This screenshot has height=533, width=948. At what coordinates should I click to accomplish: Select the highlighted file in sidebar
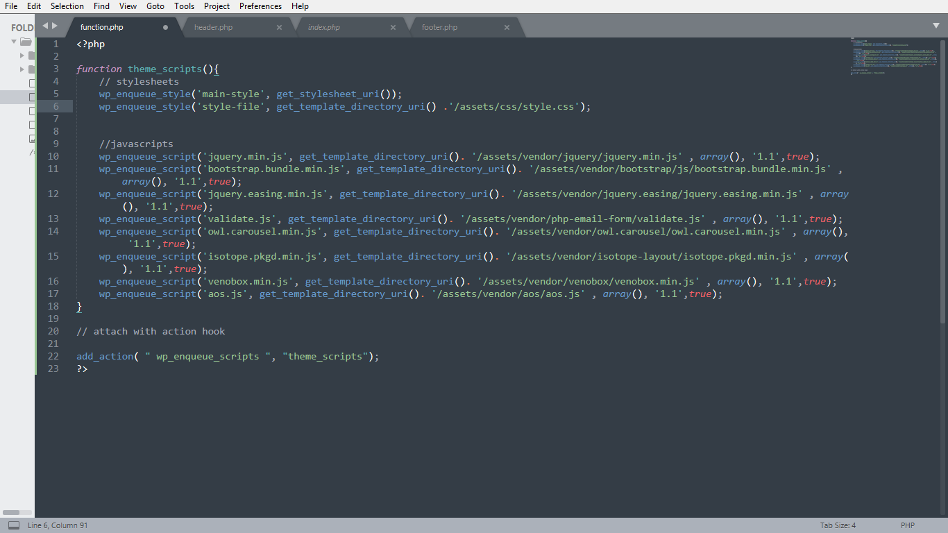[17, 97]
